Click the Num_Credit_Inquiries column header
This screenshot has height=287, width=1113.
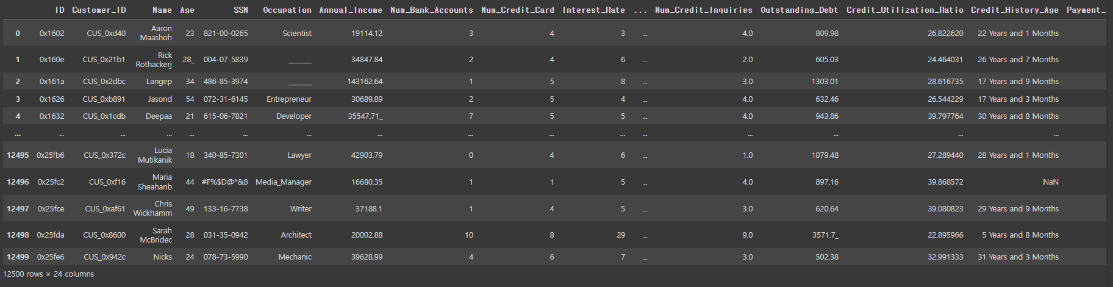point(704,10)
